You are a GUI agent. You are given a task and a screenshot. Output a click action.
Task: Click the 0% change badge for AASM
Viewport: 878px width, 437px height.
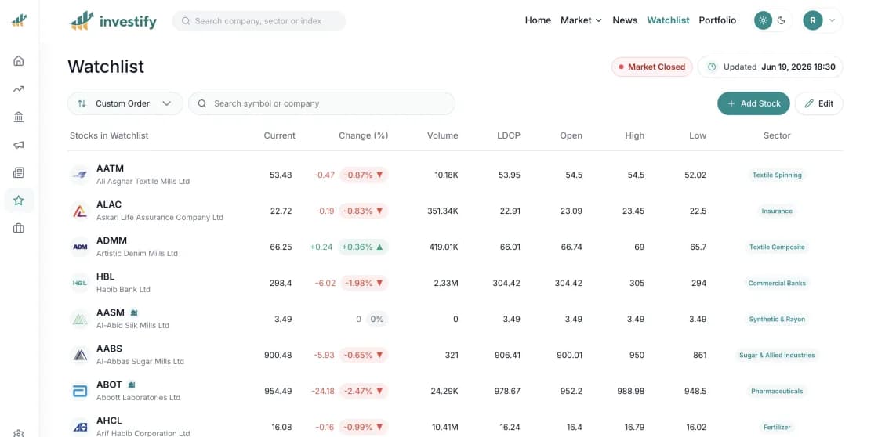tap(377, 319)
